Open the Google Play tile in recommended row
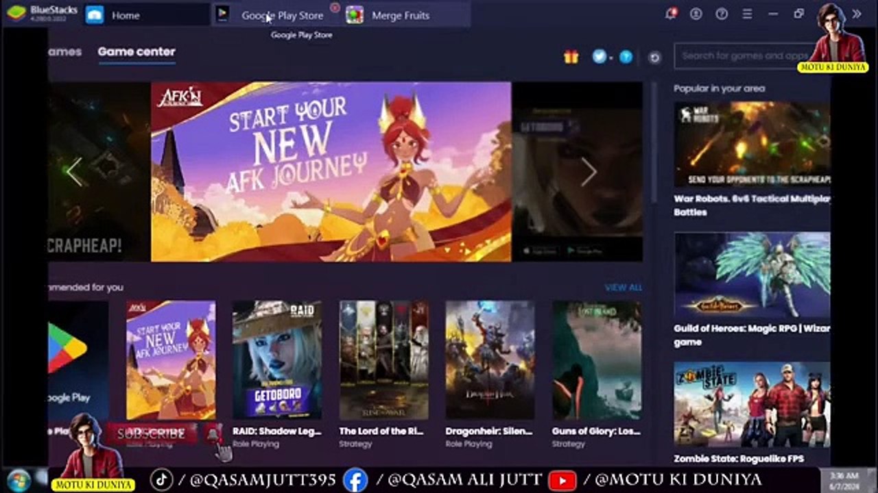The height and width of the screenshot is (493, 878). [x=78, y=360]
